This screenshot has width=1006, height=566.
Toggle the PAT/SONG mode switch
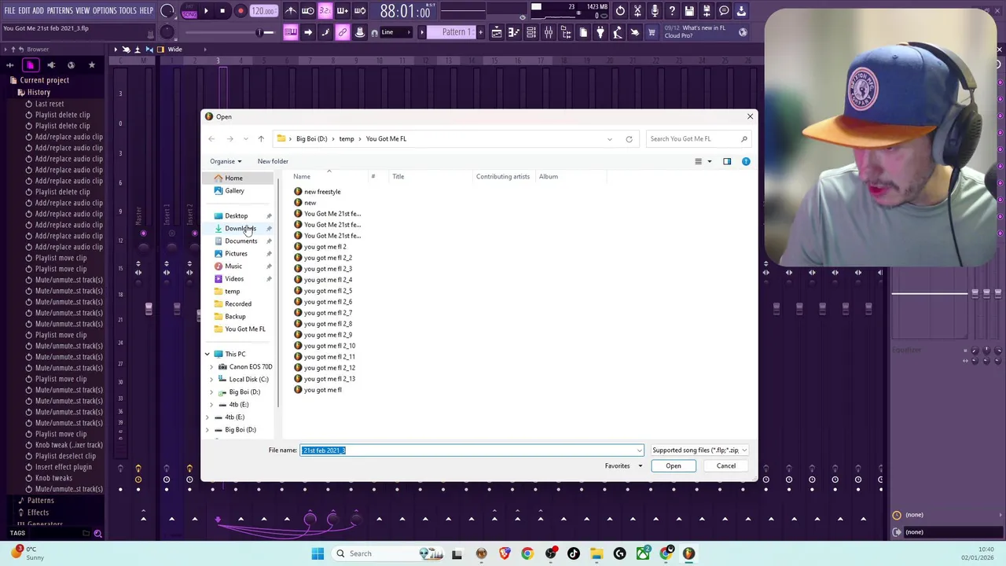189,11
